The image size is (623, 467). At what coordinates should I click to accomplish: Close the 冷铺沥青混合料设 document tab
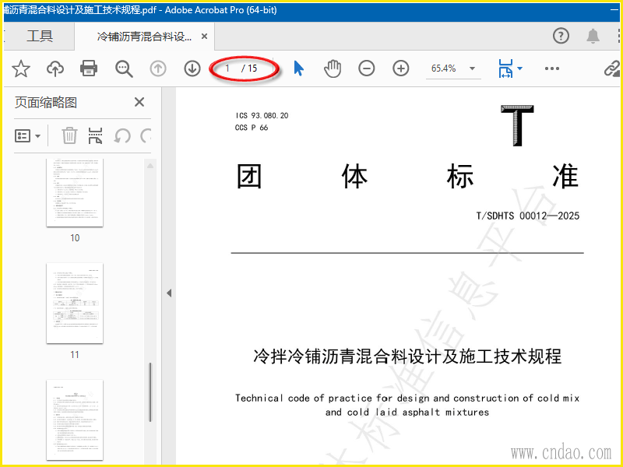click(204, 37)
